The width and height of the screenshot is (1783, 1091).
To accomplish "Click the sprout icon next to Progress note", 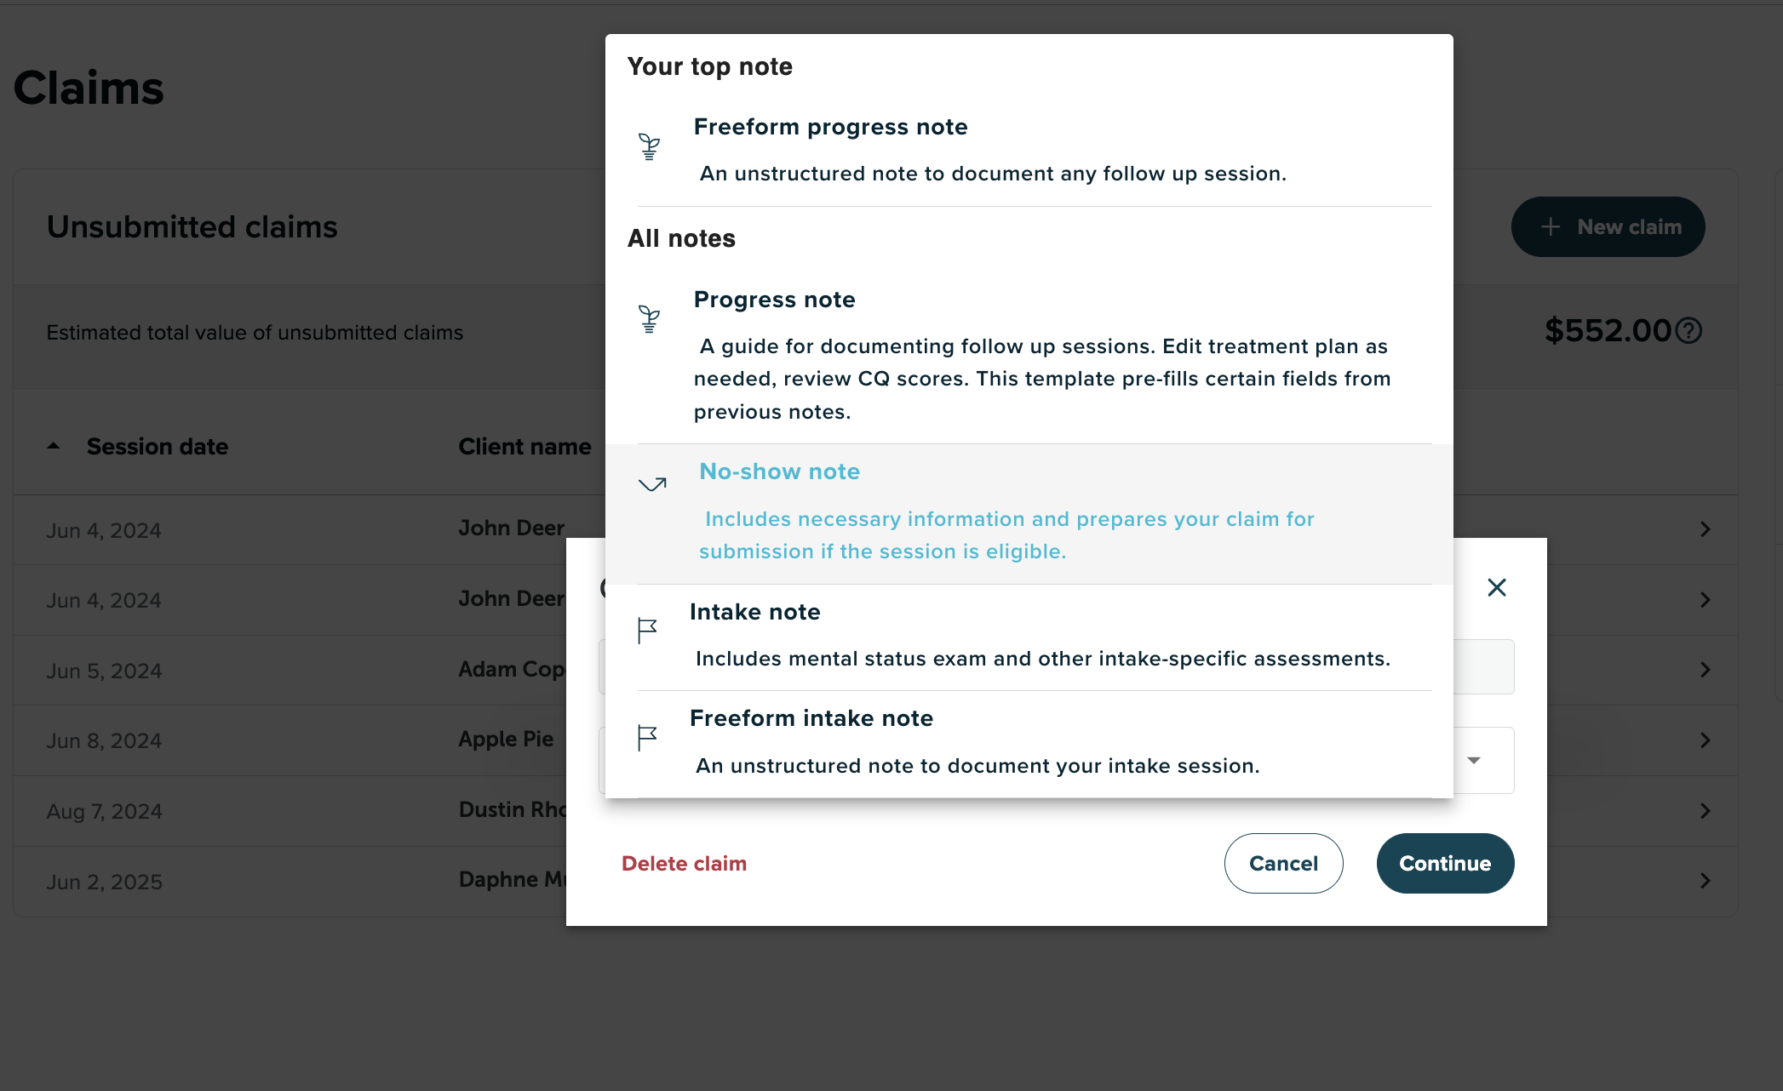I will coord(649,319).
